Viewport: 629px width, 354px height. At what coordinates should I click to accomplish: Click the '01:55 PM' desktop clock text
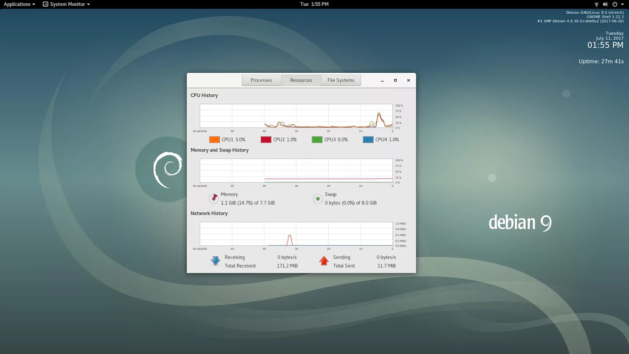tap(605, 45)
